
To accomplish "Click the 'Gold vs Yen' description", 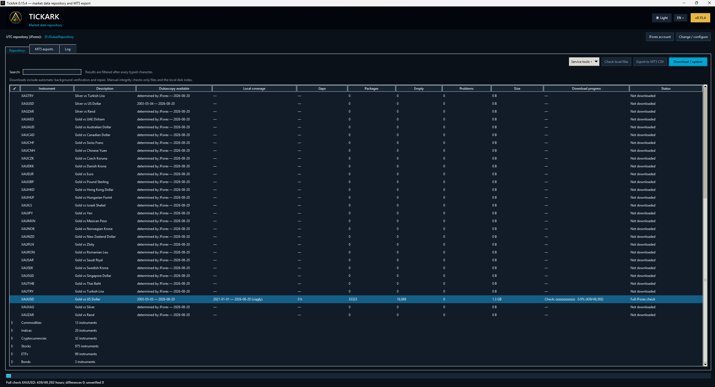I will pyautogui.click(x=84, y=213).
